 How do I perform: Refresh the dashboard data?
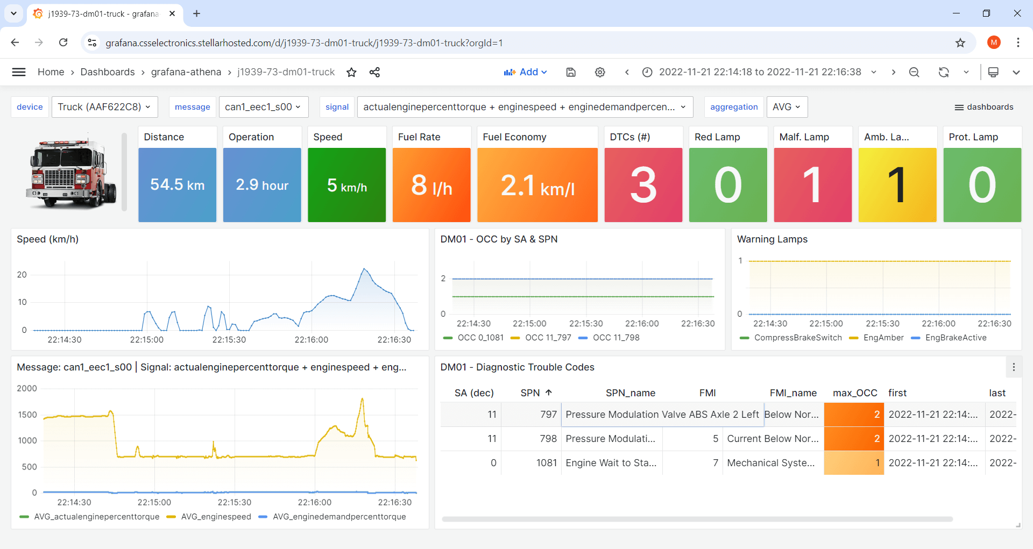click(x=944, y=72)
